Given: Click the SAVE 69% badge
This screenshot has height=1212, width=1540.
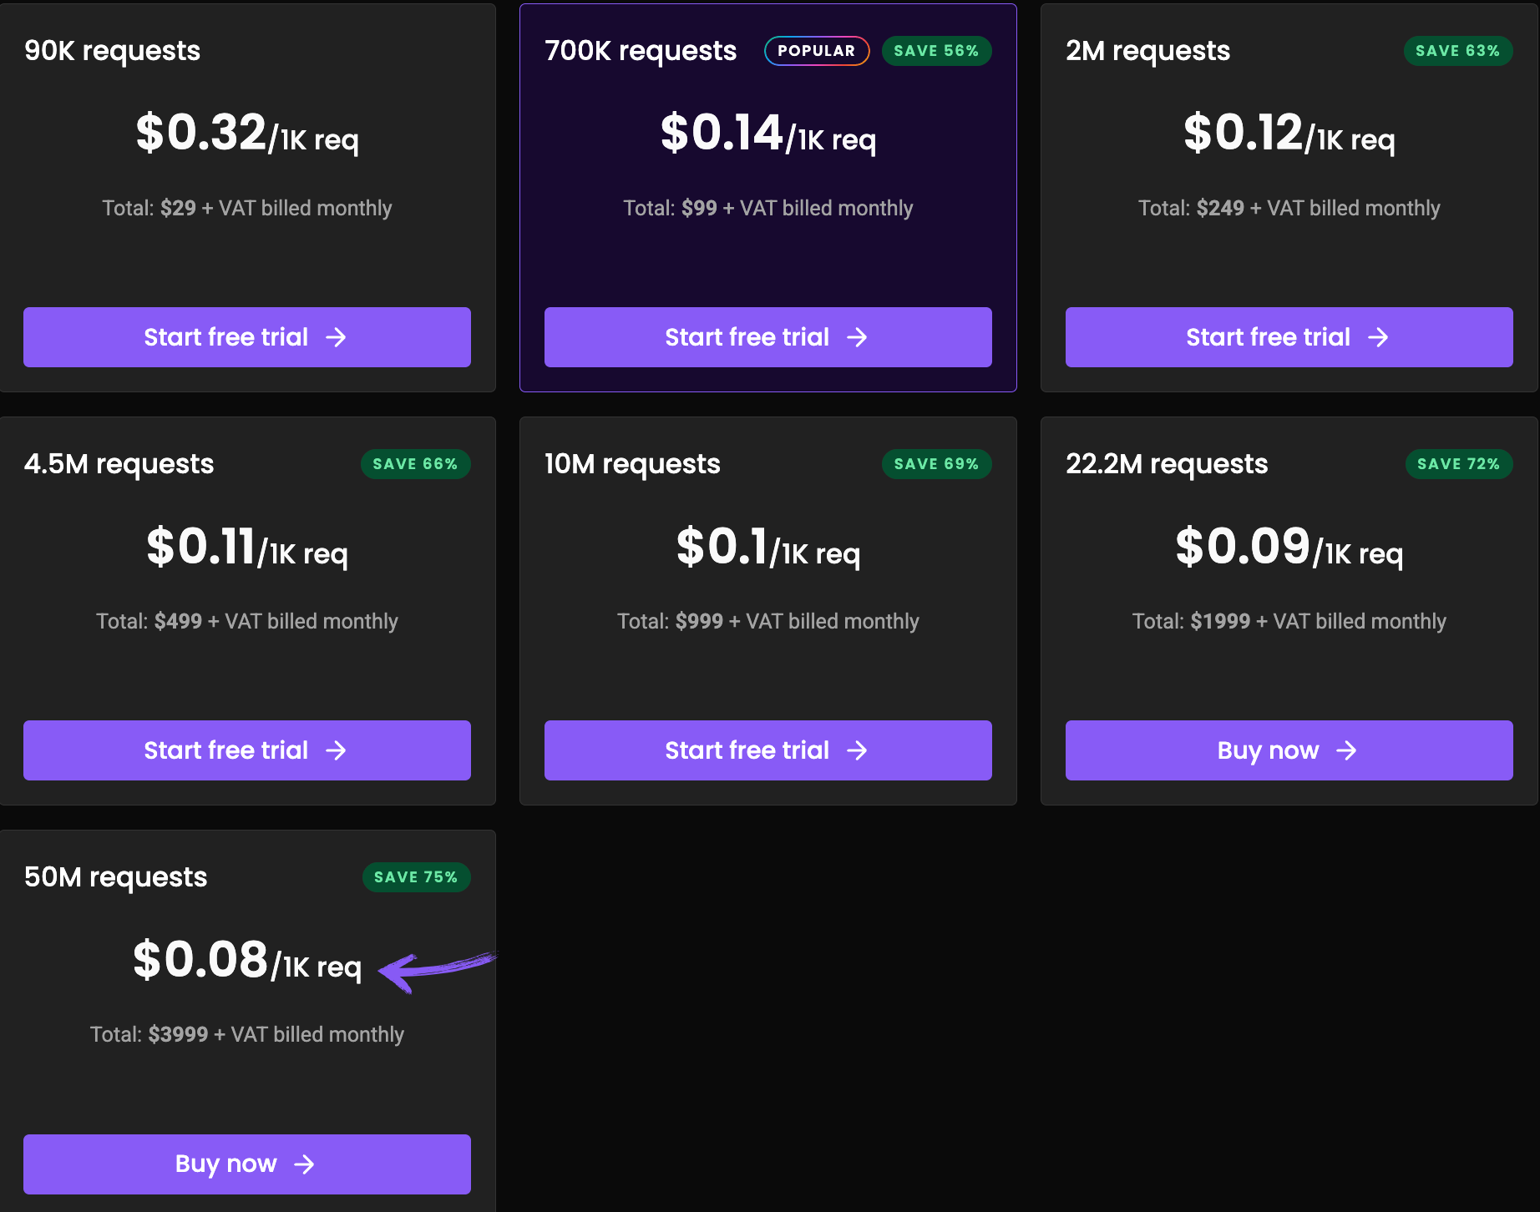Looking at the screenshot, I should pyautogui.click(x=936, y=464).
